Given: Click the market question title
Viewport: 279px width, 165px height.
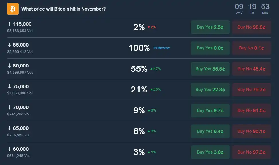Looking at the screenshot, I should point(64,9).
